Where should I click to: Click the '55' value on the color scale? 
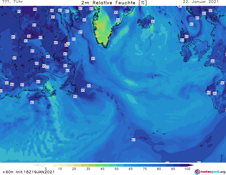pos(117,169)
